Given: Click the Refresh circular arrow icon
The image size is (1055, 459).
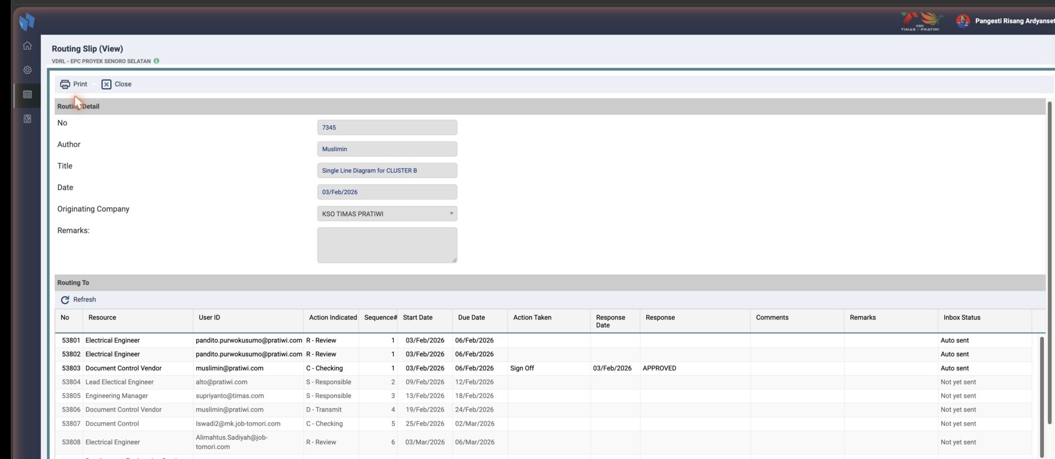Looking at the screenshot, I should pyautogui.click(x=65, y=300).
